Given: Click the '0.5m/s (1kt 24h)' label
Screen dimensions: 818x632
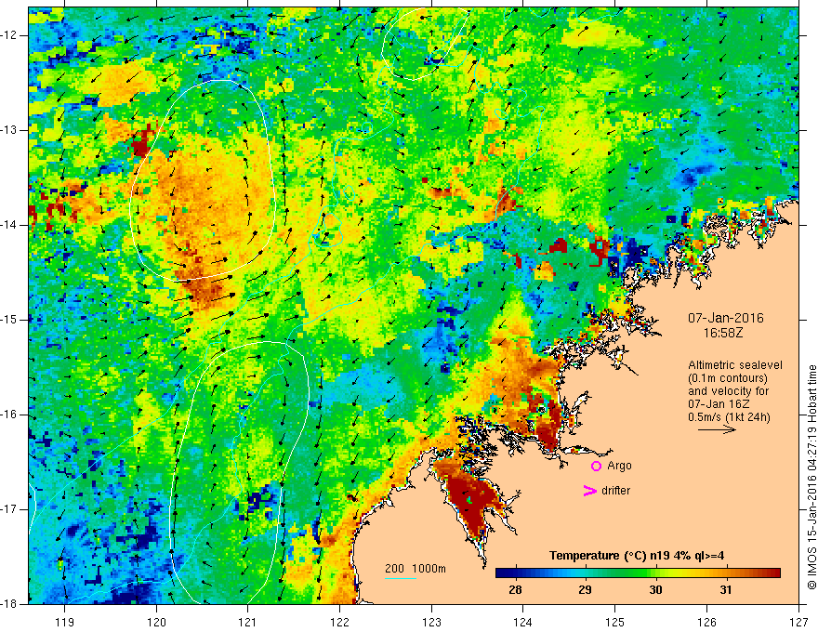Looking at the screenshot, I should (x=729, y=416).
